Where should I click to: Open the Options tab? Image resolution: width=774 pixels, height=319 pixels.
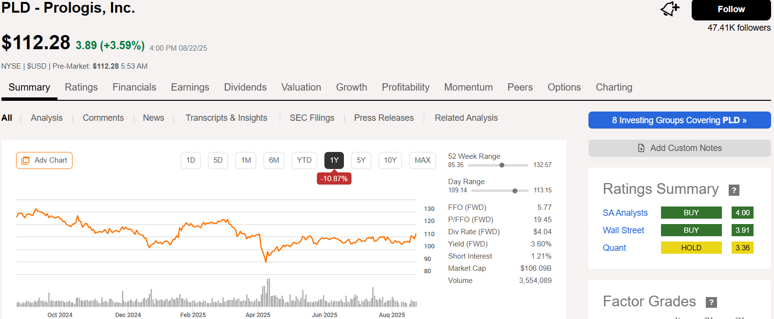click(x=564, y=87)
